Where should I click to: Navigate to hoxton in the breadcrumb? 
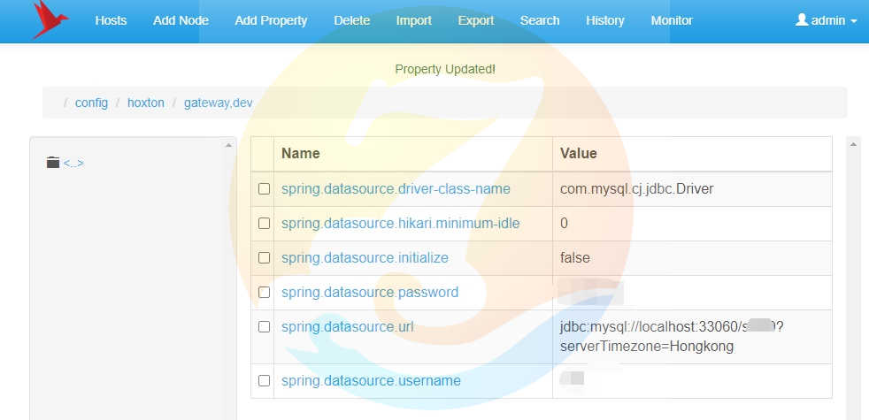[x=146, y=103]
